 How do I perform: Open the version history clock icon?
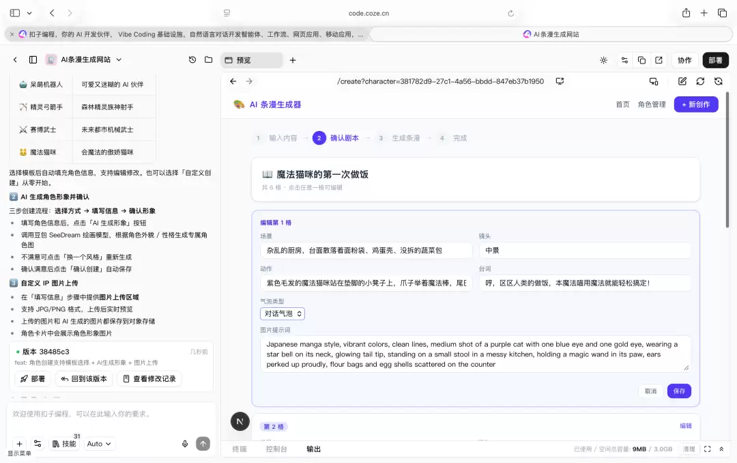pos(192,60)
